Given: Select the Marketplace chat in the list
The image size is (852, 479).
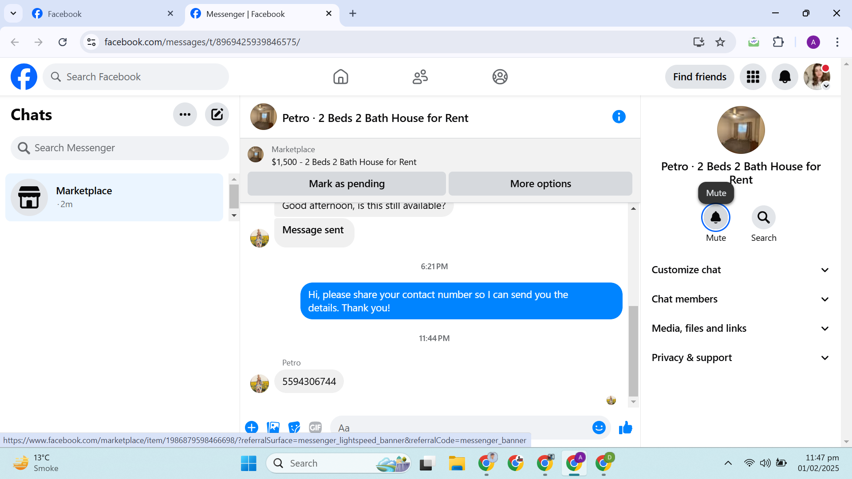Looking at the screenshot, I should (114, 197).
